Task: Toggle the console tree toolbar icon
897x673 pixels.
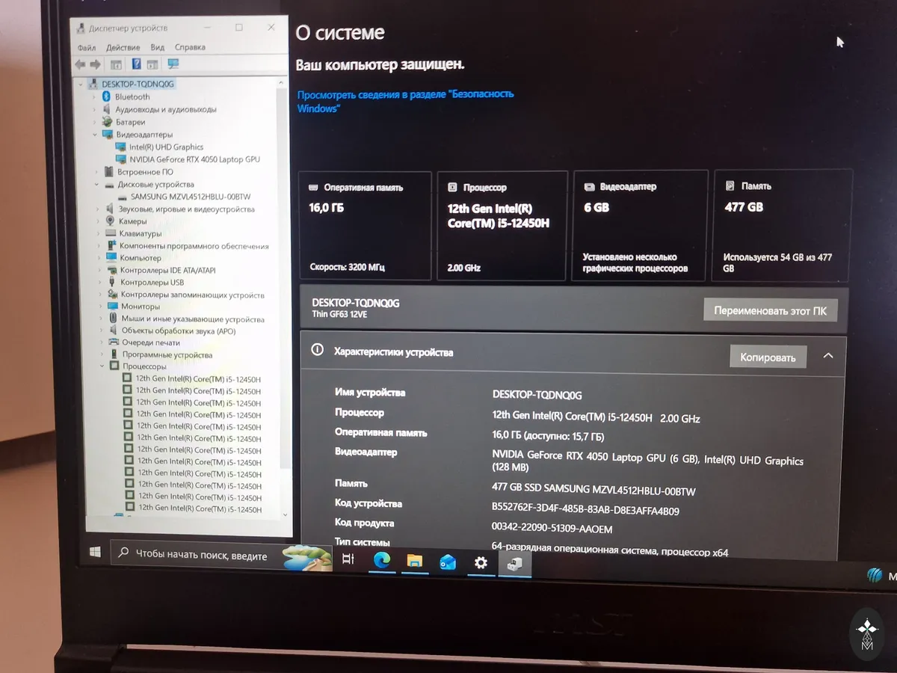Action: [x=116, y=64]
